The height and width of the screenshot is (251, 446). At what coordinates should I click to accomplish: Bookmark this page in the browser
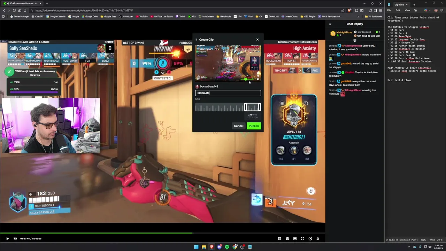[x=25, y=10]
